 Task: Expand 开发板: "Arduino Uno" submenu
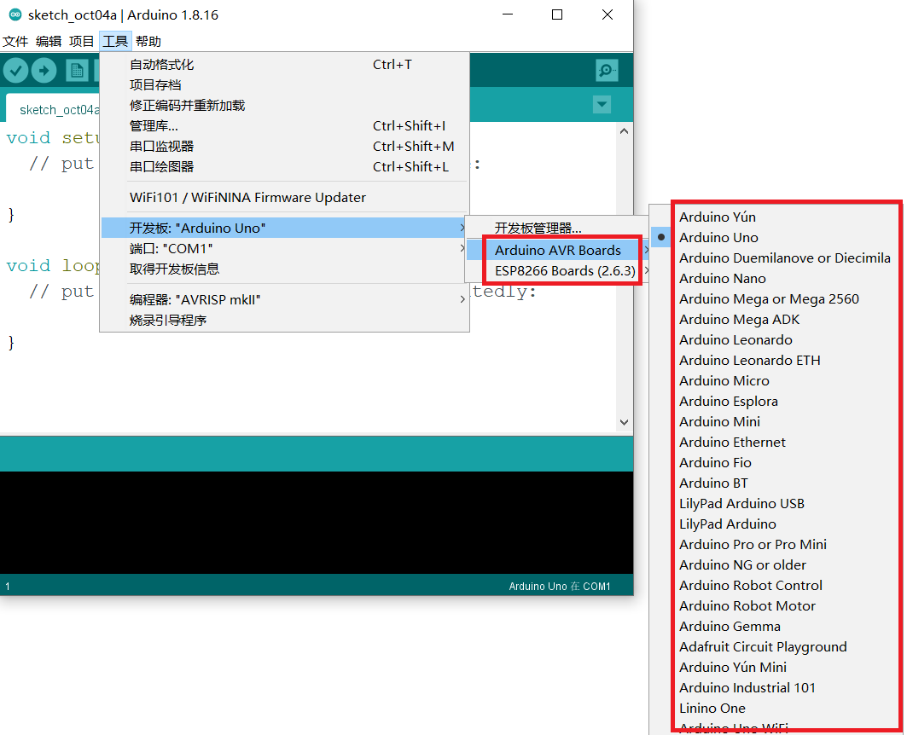click(x=285, y=228)
